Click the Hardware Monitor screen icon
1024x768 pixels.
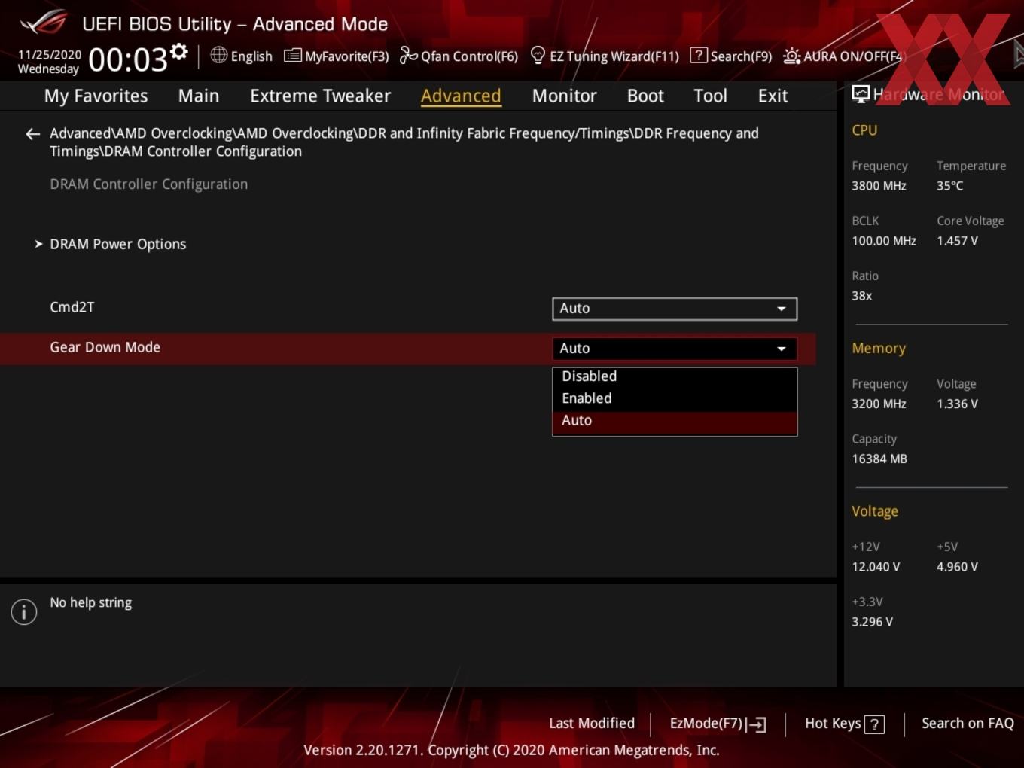click(861, 94)
